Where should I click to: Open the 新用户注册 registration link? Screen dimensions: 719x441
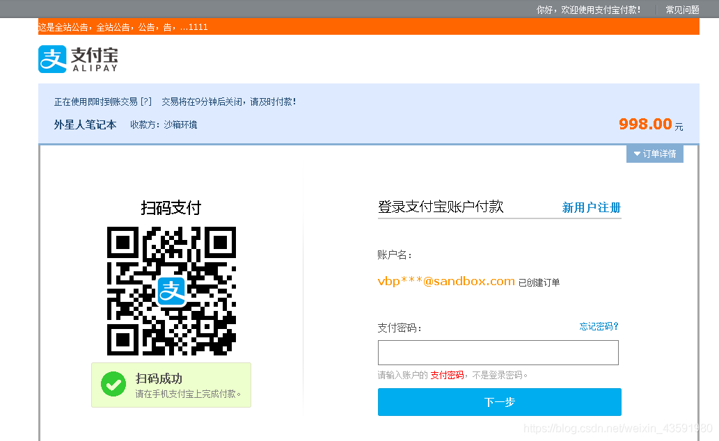click(591, 207)
